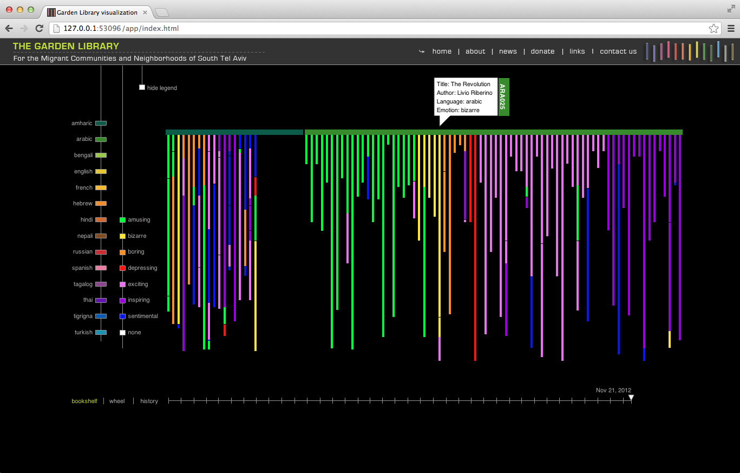The height and width of the screenshot is (473, 740).
Task: Open the contact us link
Action: click(618, 51)
